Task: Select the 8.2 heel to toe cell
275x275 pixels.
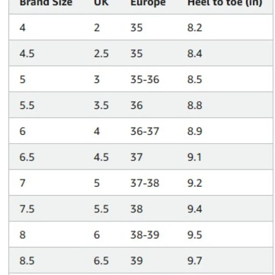Action: pos(195,28)
